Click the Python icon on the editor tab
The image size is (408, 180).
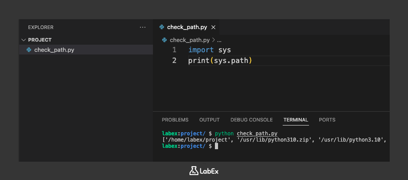click(162, 27)
